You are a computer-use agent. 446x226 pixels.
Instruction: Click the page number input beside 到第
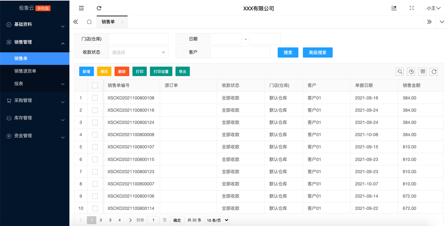[153, 220]
